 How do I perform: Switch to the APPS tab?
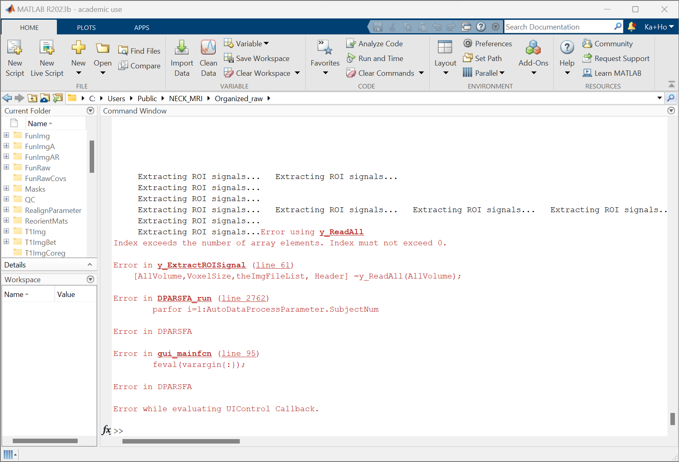(142, 27)
